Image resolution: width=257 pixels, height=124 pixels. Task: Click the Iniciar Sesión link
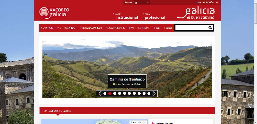click(206, 3)
